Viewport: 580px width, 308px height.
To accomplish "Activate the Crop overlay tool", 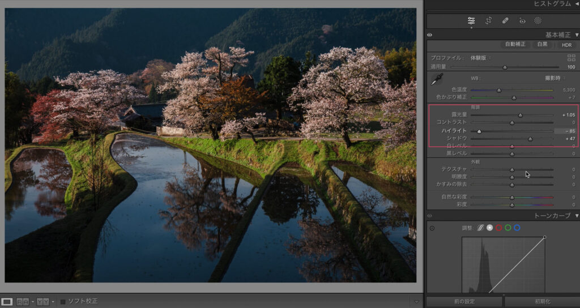I will (488, 20).
